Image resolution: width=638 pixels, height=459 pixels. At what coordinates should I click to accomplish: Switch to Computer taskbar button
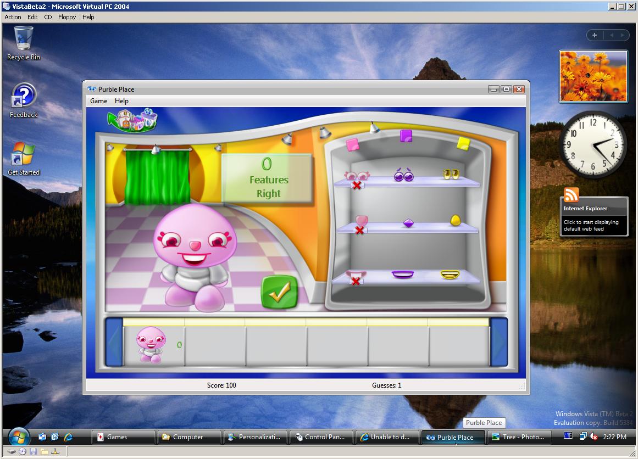[190, 437]
